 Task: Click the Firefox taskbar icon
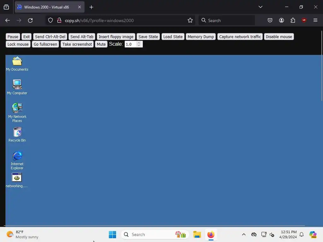point(211,234)
